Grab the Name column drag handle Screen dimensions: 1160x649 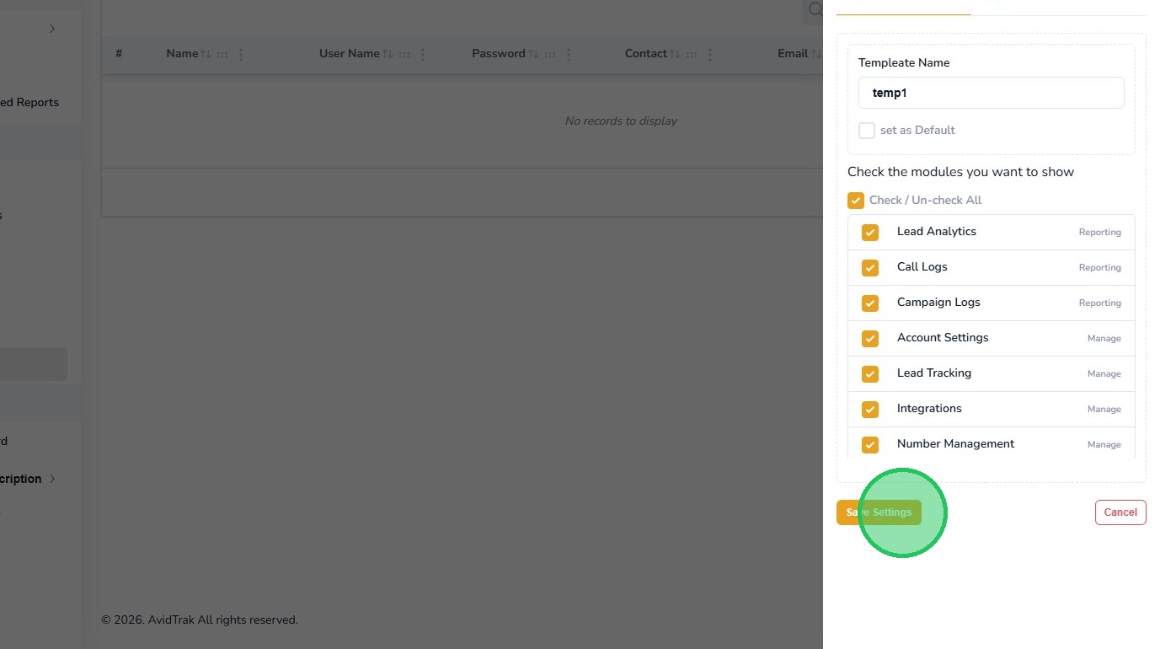pos(222,54)
